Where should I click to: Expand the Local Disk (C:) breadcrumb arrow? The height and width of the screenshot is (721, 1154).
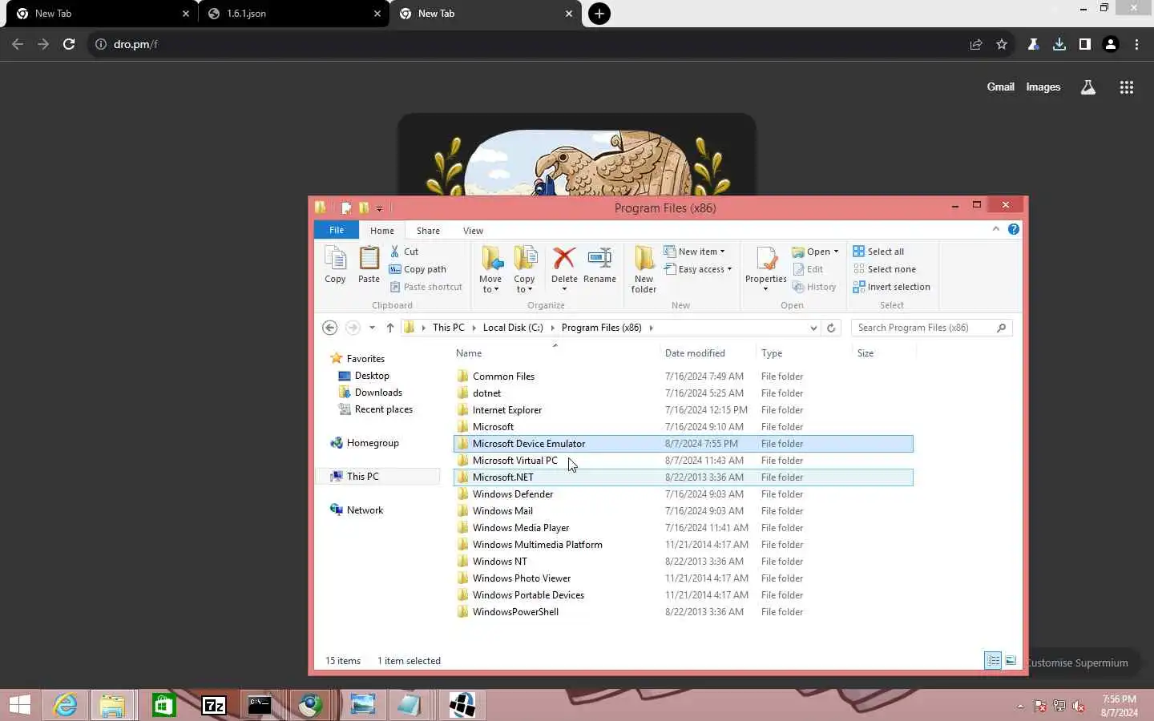553,328
